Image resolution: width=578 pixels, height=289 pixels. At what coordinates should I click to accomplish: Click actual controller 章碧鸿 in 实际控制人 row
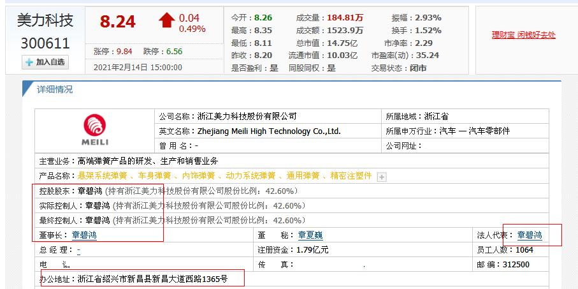click(x=98, y=205)
